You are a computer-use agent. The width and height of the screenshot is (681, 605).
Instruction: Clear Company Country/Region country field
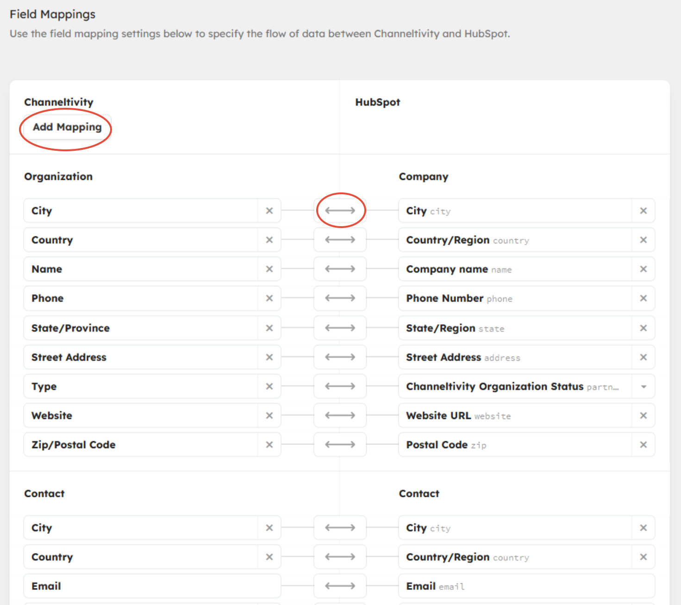644,240
